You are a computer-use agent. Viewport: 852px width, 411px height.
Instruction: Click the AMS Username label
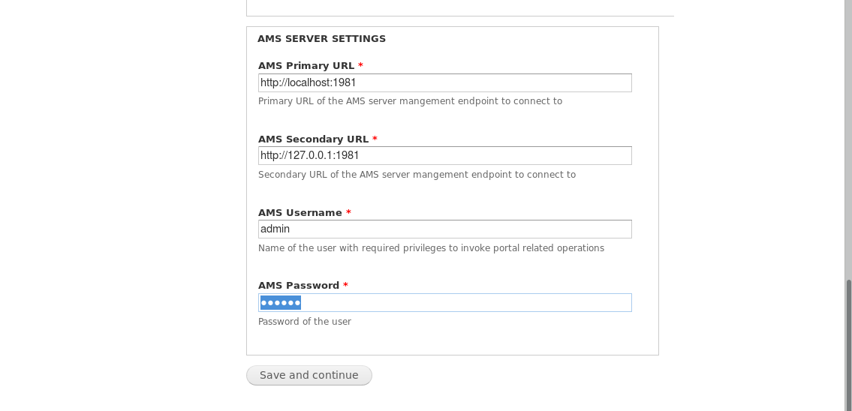tap(300, 213)
